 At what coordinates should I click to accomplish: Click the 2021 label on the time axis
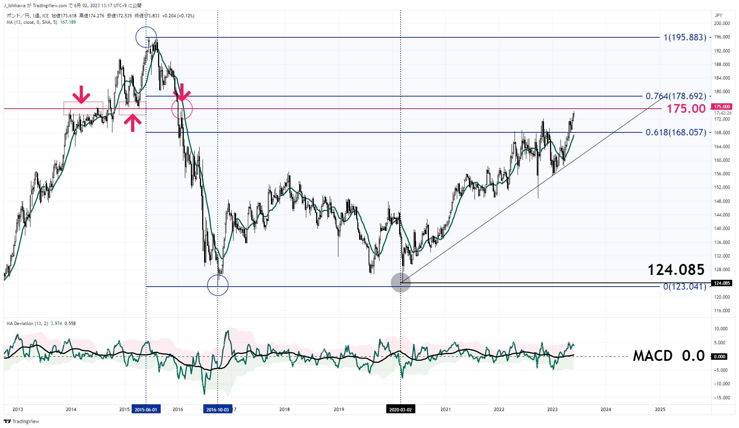click(446, 410)
